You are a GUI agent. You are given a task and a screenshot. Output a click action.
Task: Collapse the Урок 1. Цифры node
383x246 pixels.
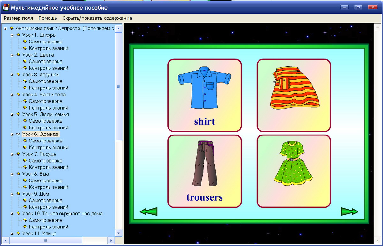pos(12,35)
